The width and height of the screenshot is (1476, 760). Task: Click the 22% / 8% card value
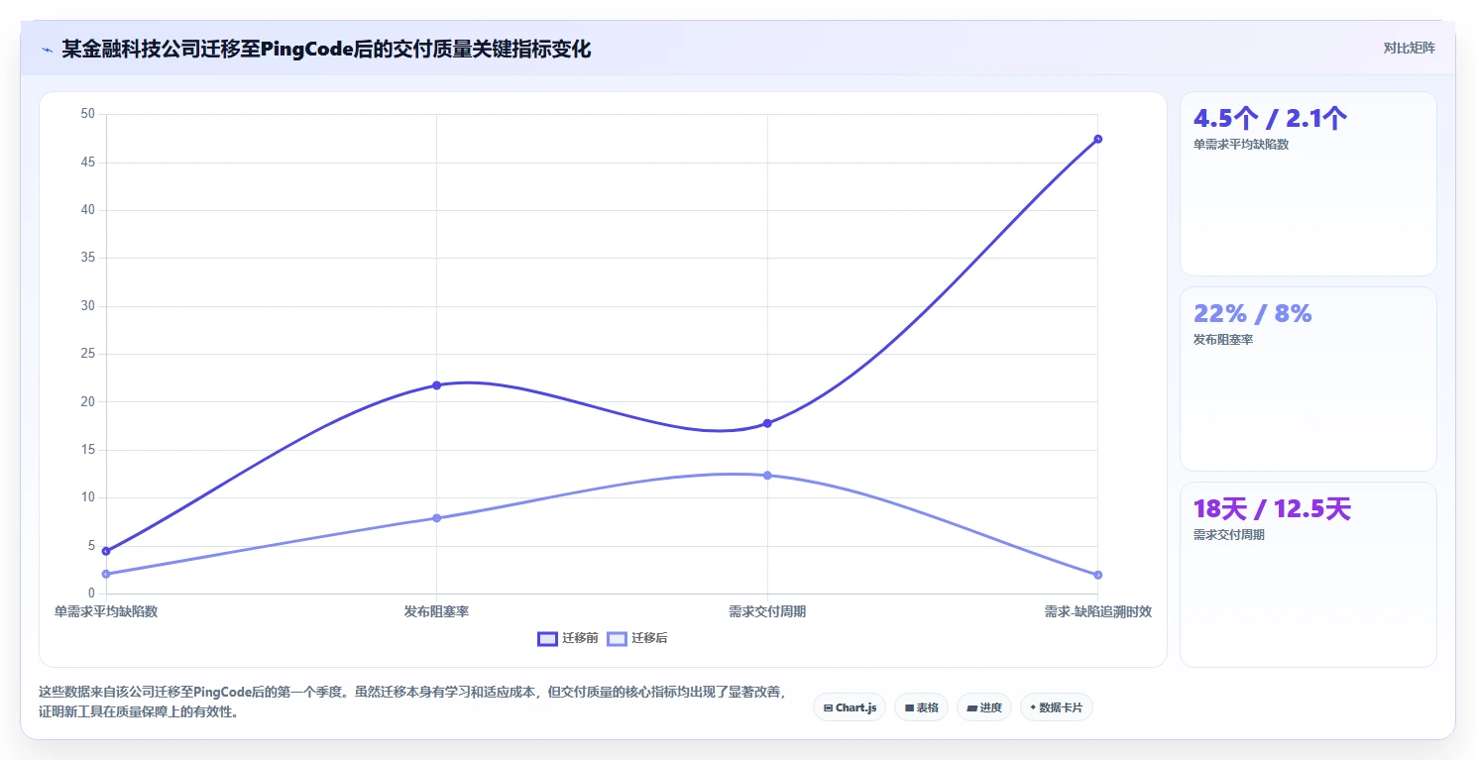tap(1253, 314)
